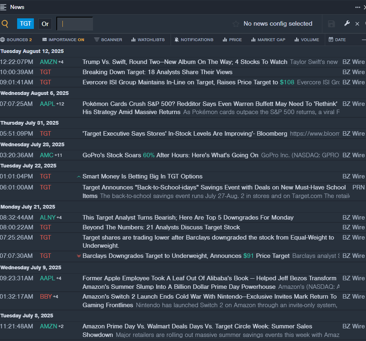Click the favorite star icon for news config
This screenshot has height=341, width=366.
tap(236, 24)
